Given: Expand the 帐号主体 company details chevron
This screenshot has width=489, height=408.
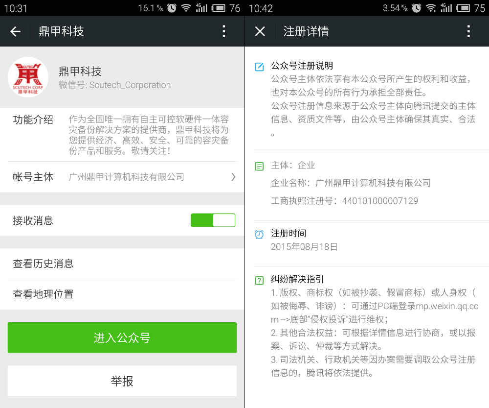Looking at the screenshot, I should coord(233,177).
